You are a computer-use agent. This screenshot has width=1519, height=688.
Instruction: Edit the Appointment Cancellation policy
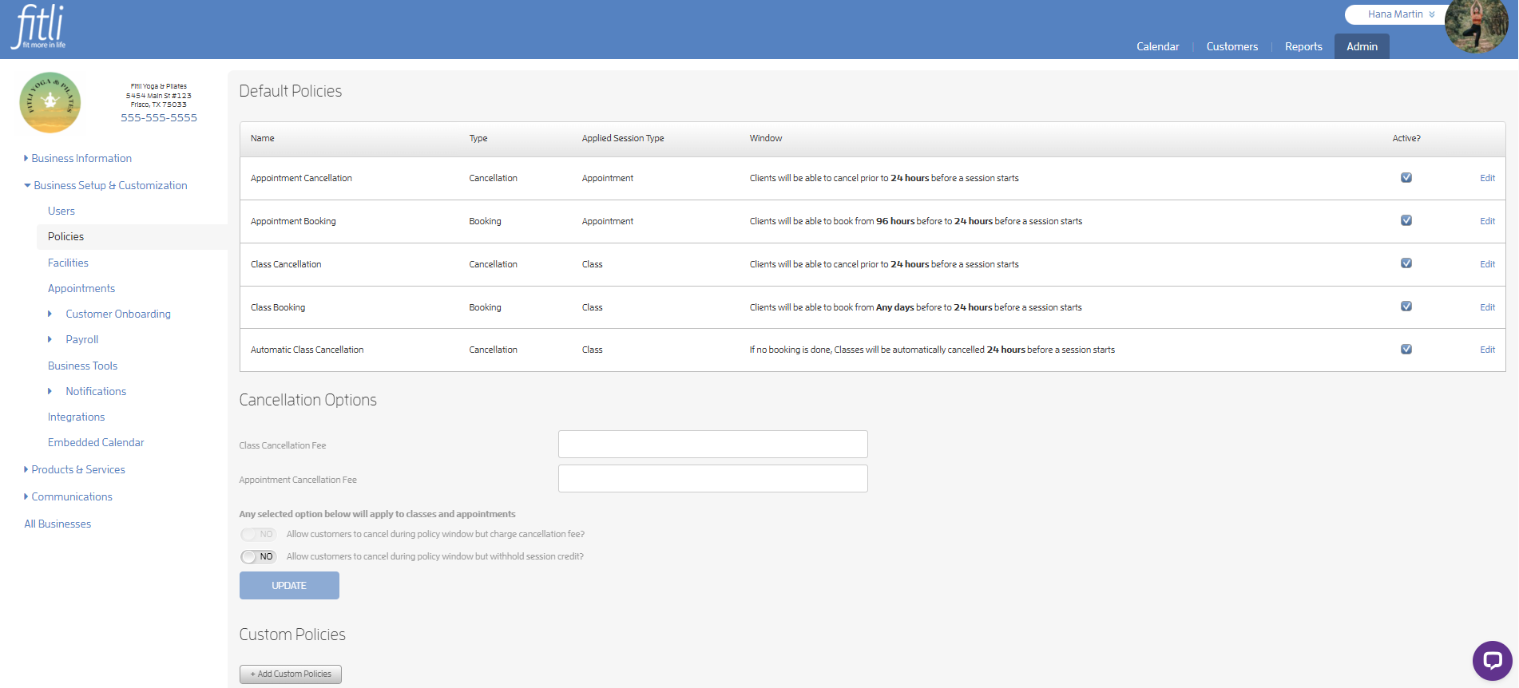click(1487, 178)
